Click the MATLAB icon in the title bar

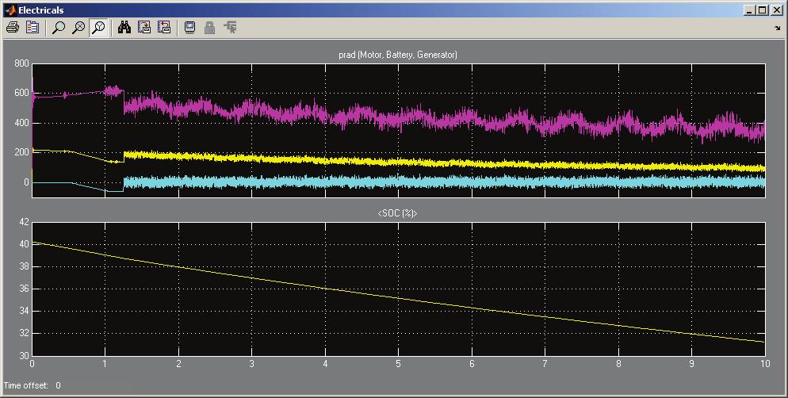10,10
